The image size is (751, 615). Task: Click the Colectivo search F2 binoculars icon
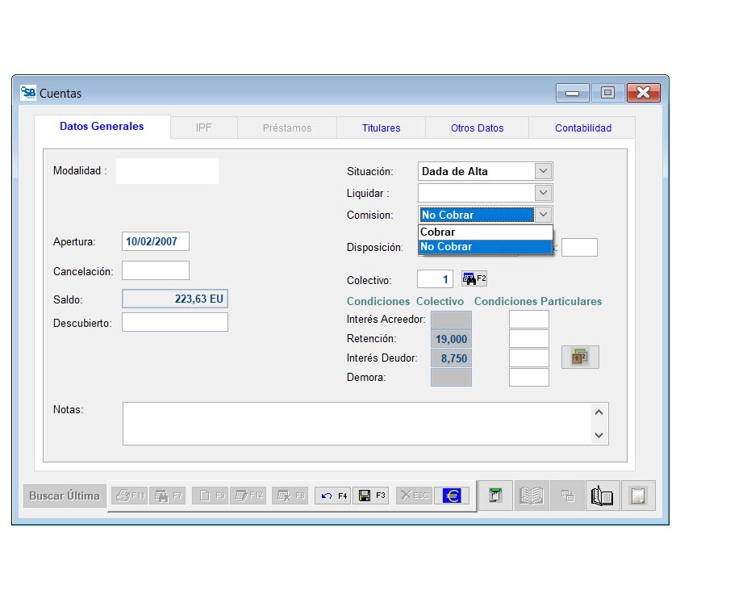(474, 278)
